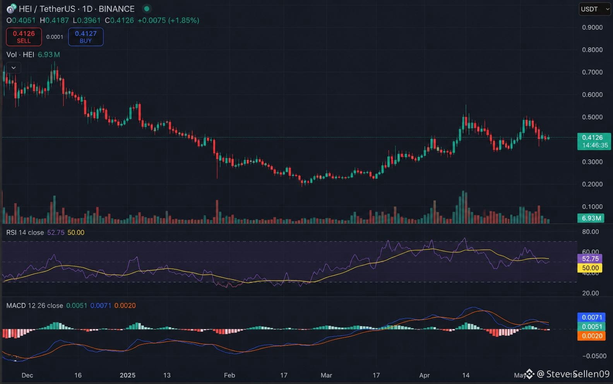
Task: Click the blue 0.0071 MACD axis label
Action: 592,317
